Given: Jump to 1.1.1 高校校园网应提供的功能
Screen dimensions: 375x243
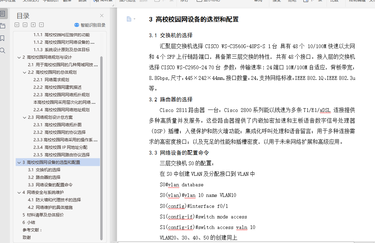Looking at the screenshot, I should click(x=61, y=35).
